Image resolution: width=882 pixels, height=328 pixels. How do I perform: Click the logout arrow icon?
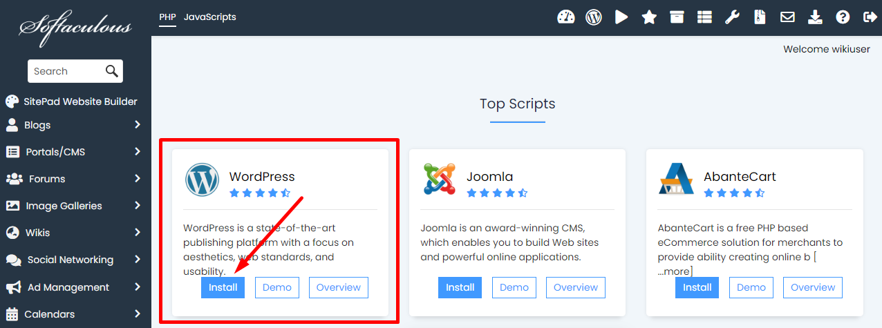tap(870, 17)
